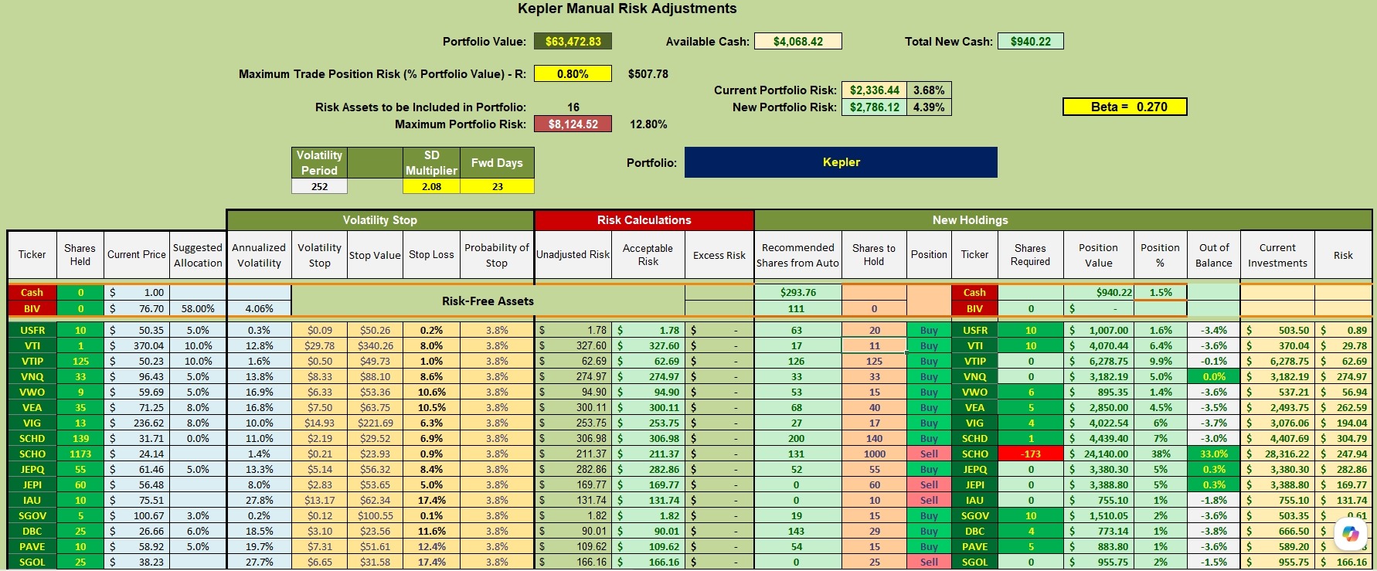This screenshot has width=1377, height=571.
Task: Select New Portfolio Risk value $2,786.12
Action: click(874, 107)
